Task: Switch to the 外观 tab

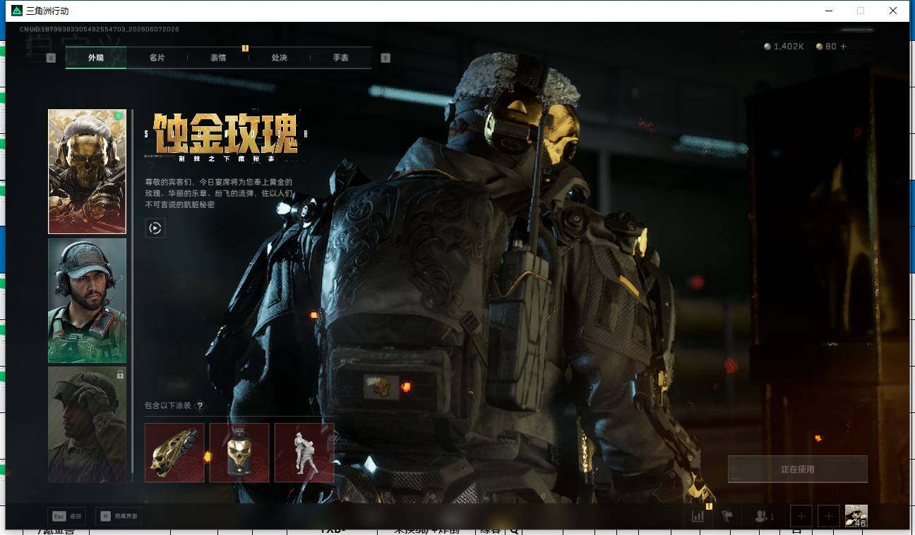Action: [x=96, y=58]
